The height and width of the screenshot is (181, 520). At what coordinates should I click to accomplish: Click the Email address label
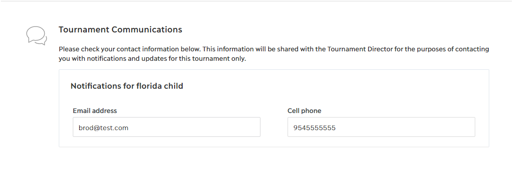[95, 111]
